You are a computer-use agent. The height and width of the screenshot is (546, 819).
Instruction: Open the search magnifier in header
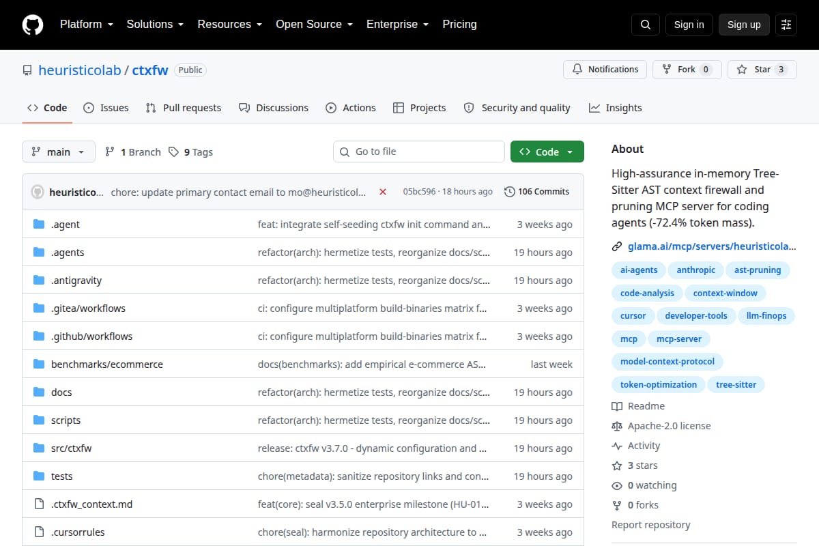point(646,25)
